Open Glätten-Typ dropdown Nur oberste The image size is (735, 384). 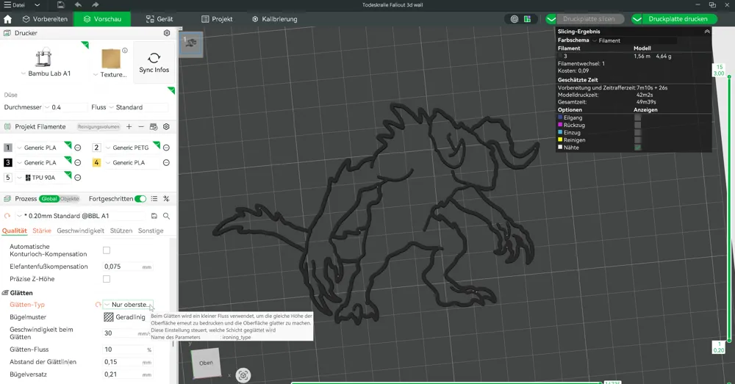[x=128, y=305]
